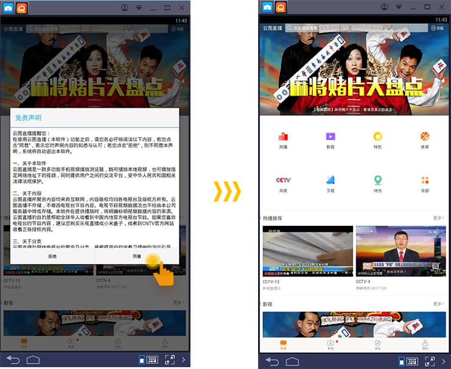Open the 地方 location category in the right window
451x369 pixels.
(377, 184)
